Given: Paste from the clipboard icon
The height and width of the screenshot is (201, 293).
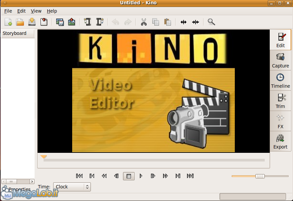Looking at the screenshot, I should [x=168, y=22].
